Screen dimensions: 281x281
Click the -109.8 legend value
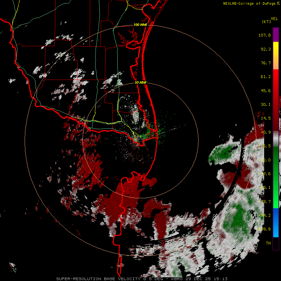[264, 229]
